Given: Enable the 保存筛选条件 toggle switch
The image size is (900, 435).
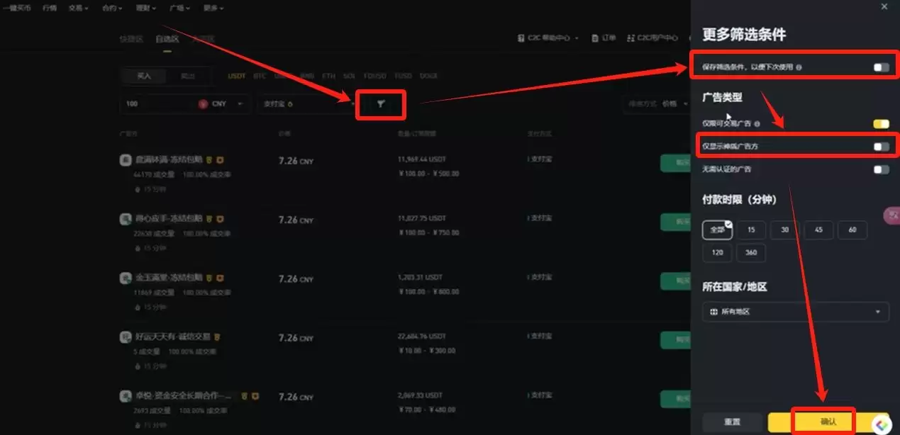Looking at the screenshot, I should click(881, 67).
